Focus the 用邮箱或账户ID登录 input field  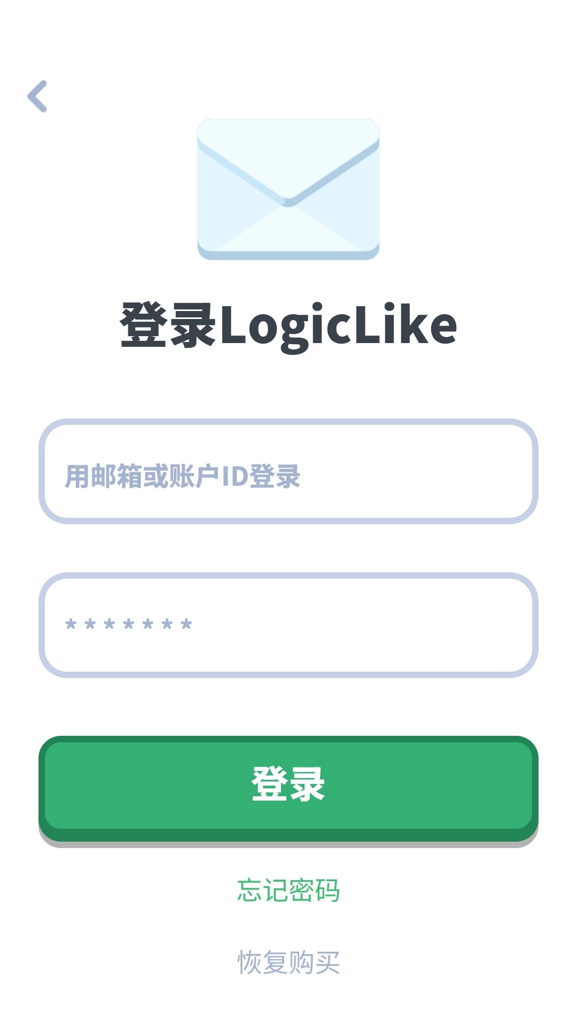click(288, 471)
